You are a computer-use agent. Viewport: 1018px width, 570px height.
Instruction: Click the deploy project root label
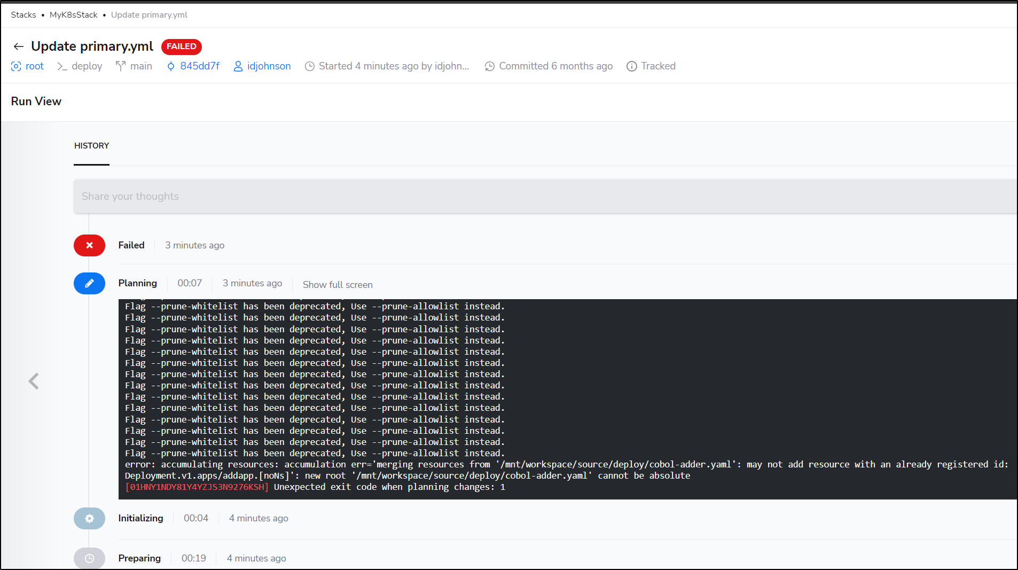point(87,66)
